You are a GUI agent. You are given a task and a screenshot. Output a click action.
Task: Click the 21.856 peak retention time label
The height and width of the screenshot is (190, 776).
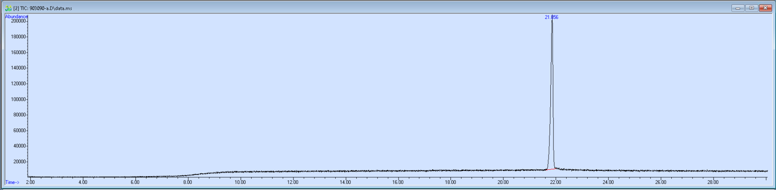[x=552, y=17]
